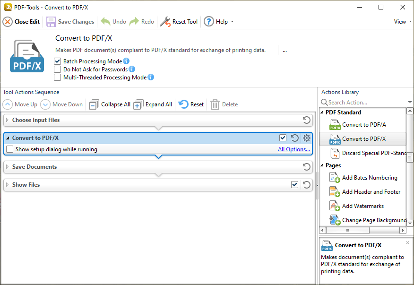Image resolution: width=414 pixels, height=285 pixels.
Task: Click the Save Changes button
Action: coord(70,21)
